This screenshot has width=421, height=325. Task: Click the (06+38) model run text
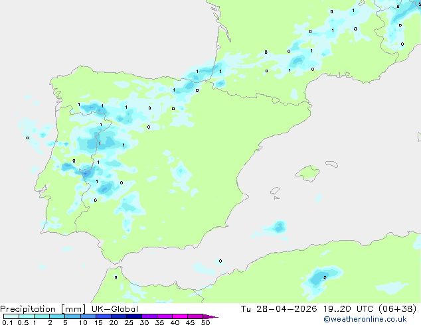tap(397, 309)
